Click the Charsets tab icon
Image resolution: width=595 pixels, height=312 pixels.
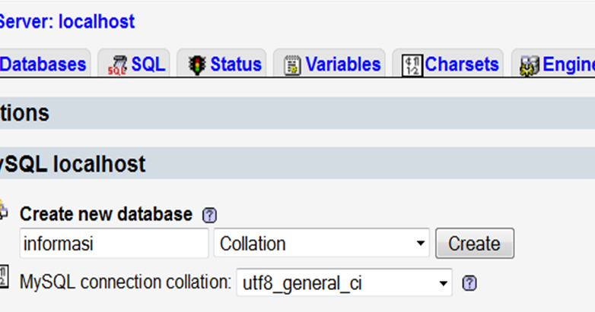coord(412,65)
